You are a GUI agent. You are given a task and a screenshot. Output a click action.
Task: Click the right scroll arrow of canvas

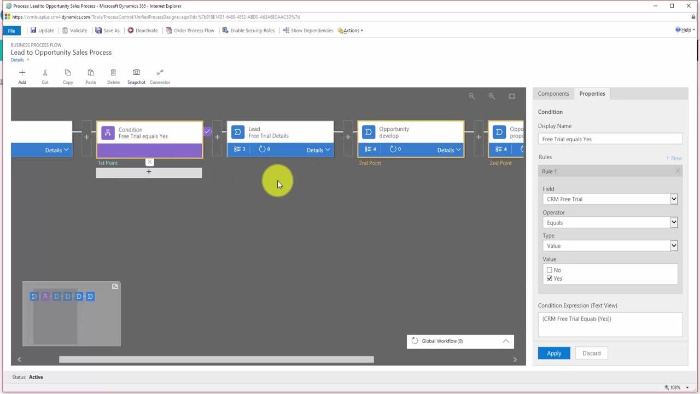(x=515, y=360)
